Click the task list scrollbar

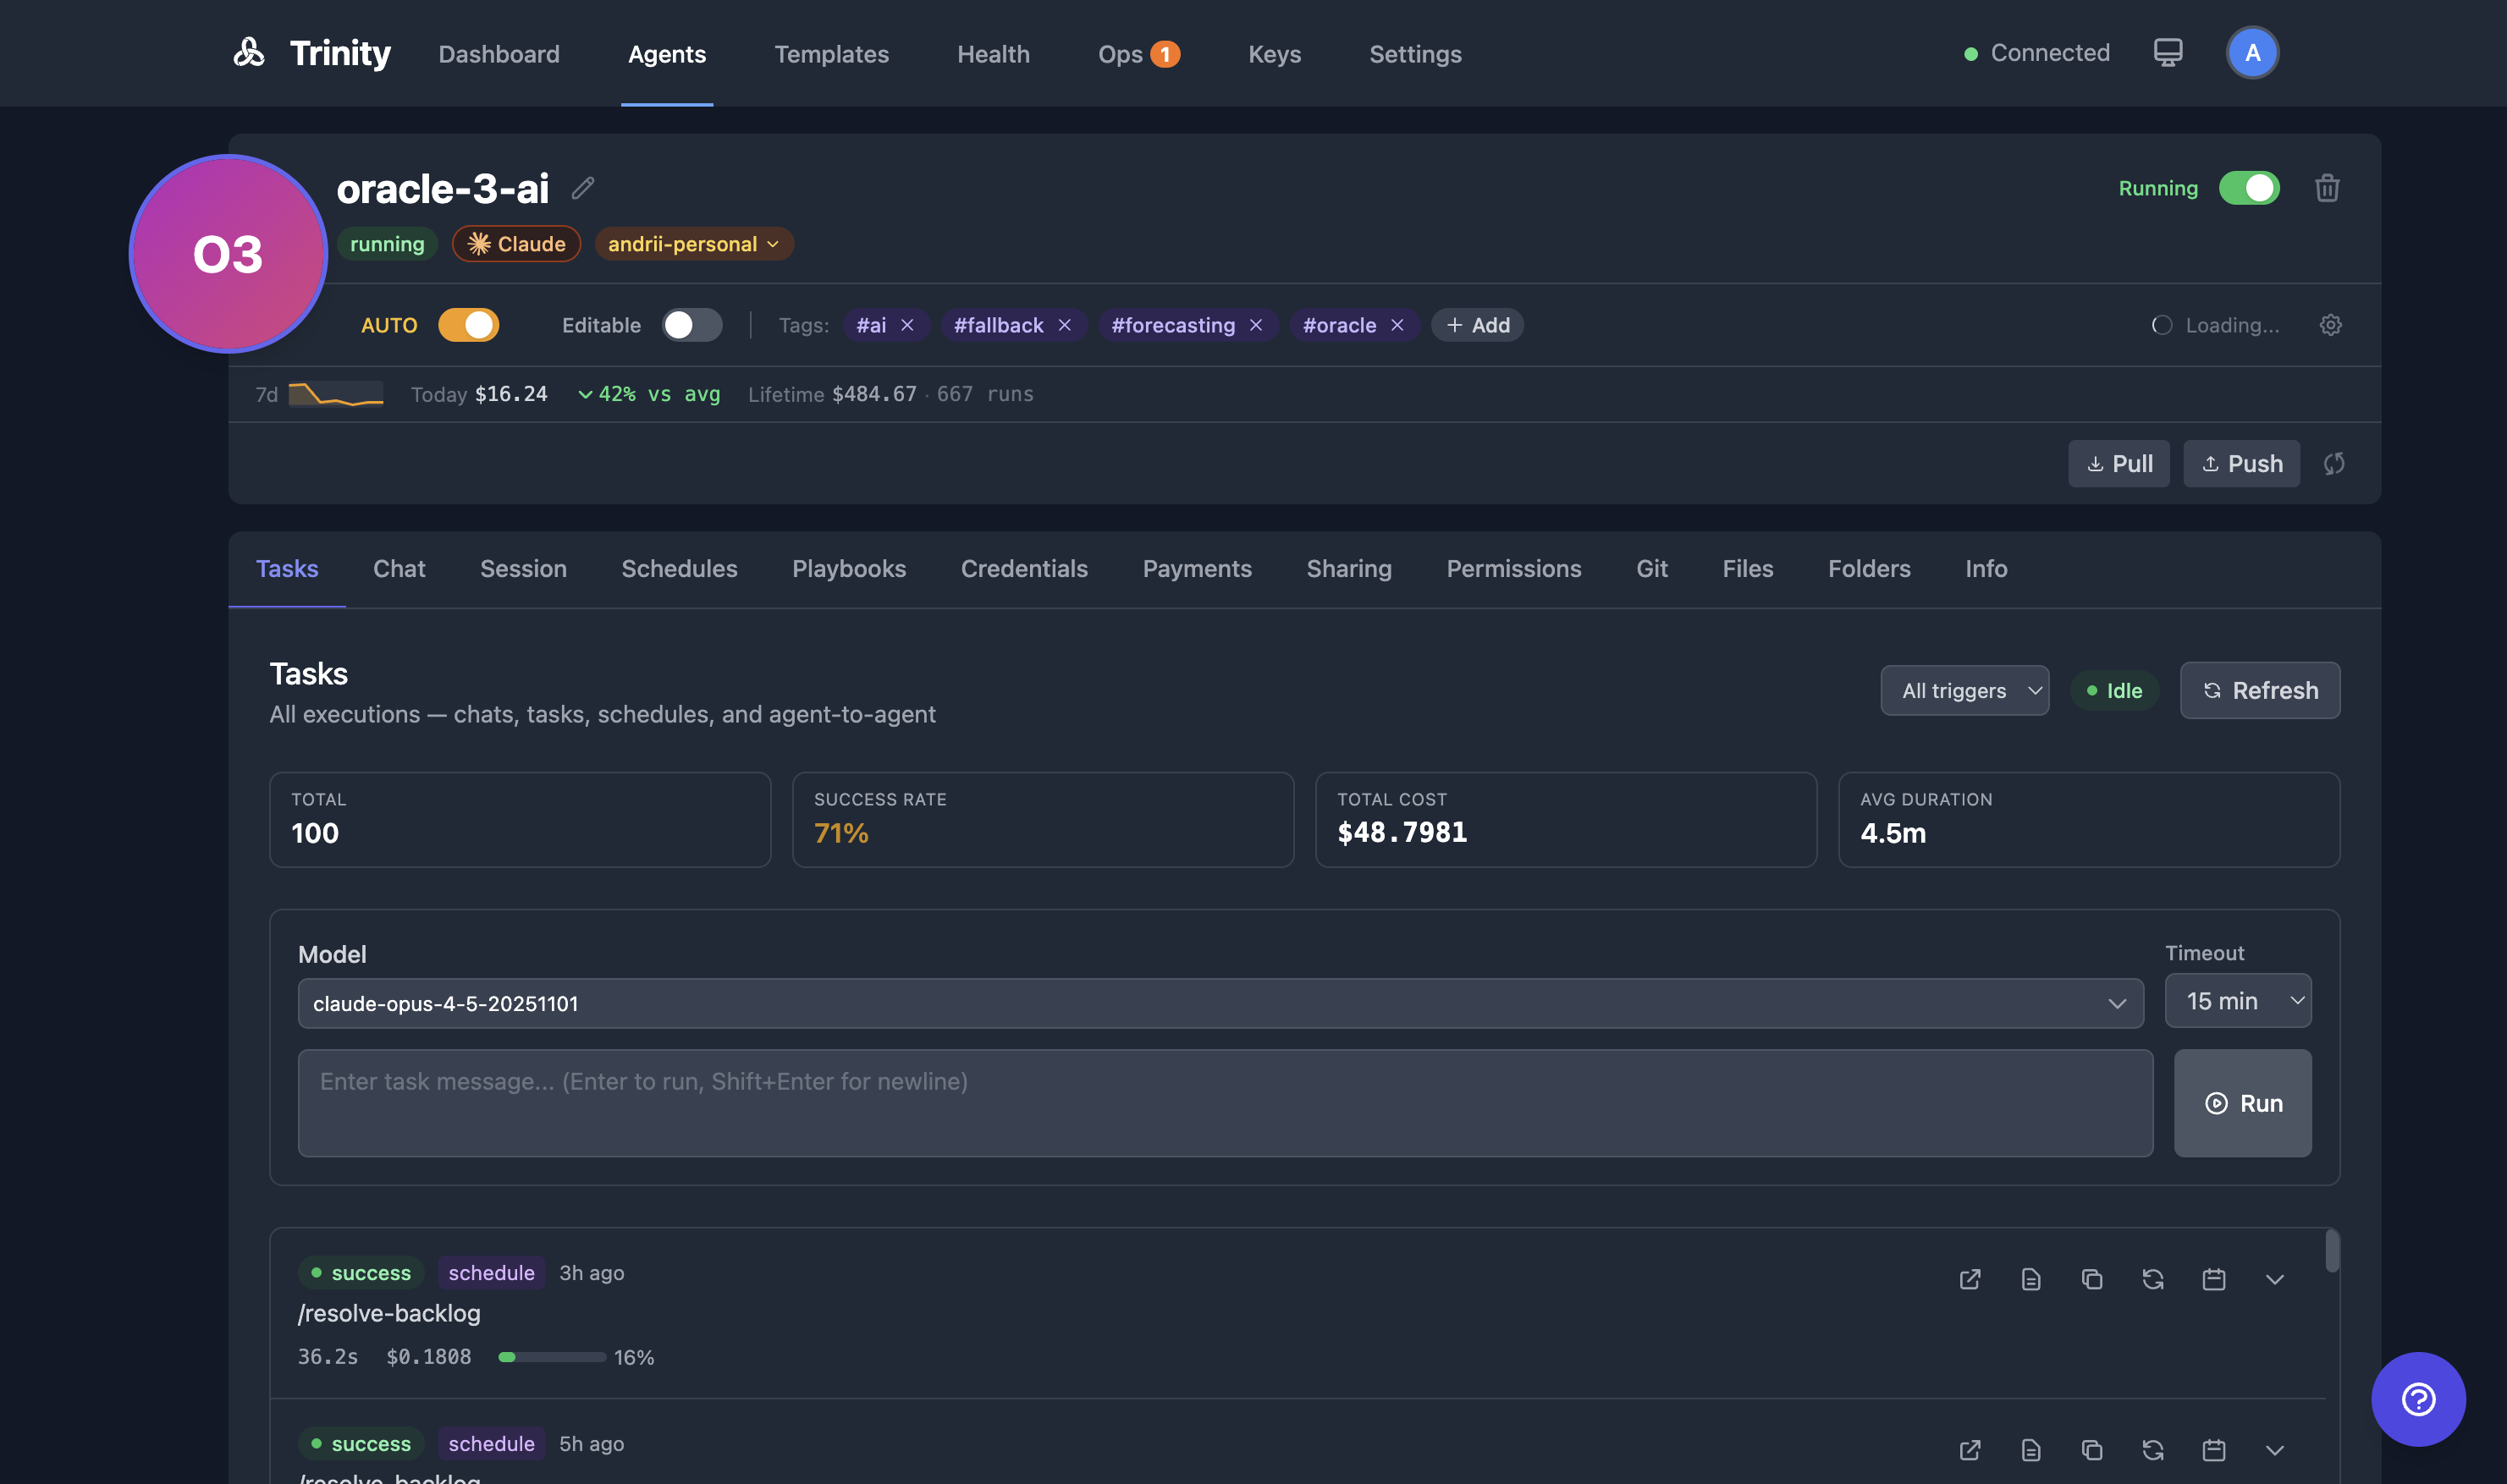2332,1251
